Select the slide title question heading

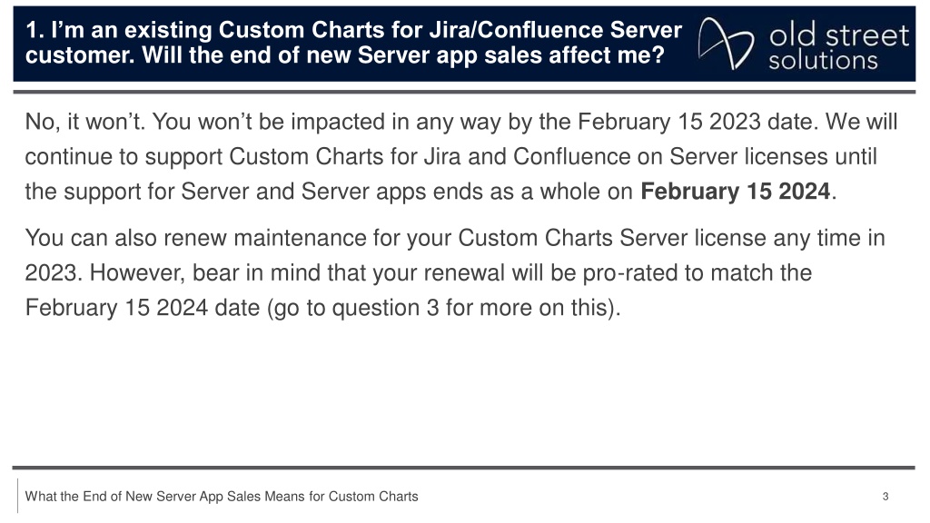[353, 42]
